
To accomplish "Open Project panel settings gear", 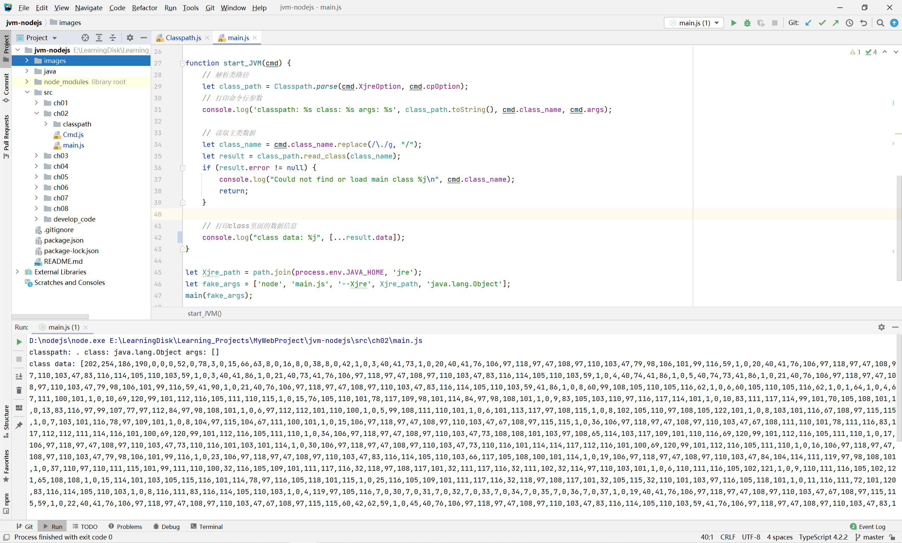I will [x=130, y=38].
